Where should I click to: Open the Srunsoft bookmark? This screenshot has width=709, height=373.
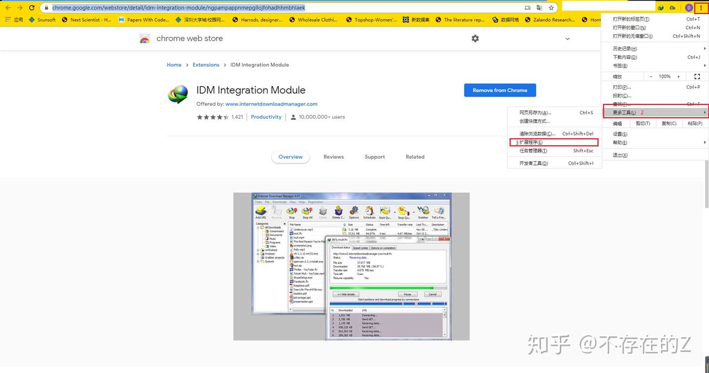(42, 20)
